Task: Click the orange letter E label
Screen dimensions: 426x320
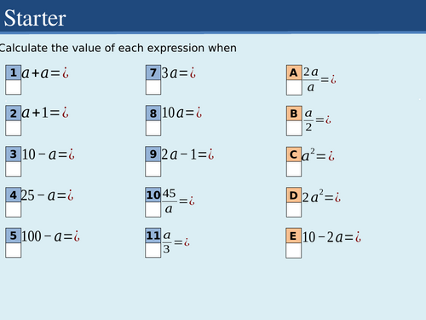Action: tap(294, 236)
